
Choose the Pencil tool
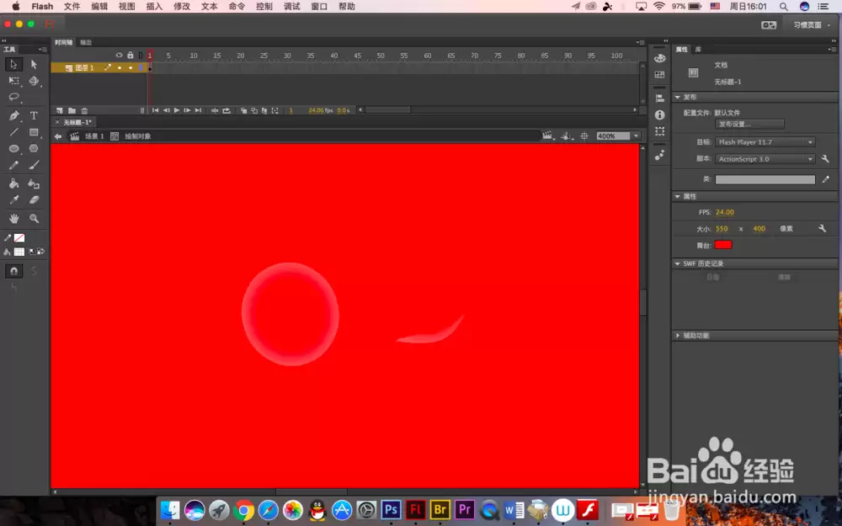pos(14,165)
